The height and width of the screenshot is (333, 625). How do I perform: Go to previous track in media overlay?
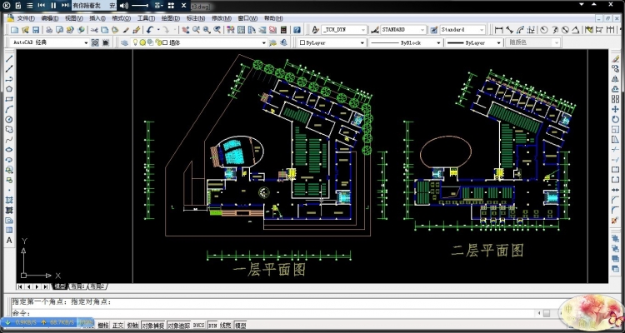click(x=42, y=6)
